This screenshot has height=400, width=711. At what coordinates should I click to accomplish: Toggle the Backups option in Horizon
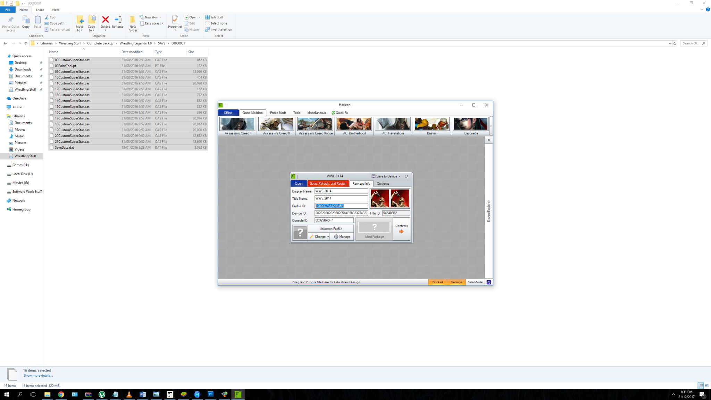[x=456, y=282]
